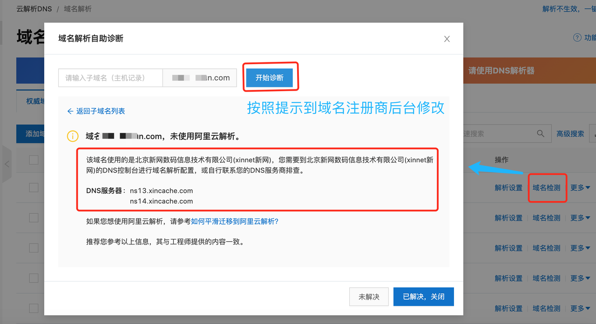
Task: Focus the 请输入子域名 input field
Action: coord(110,78)
